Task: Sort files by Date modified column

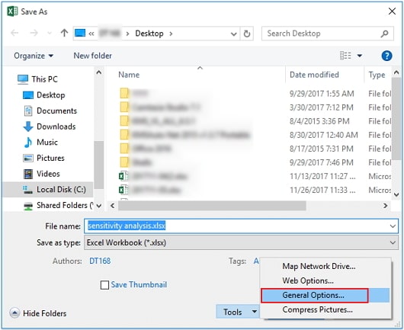Action: [x=314, y=75]
